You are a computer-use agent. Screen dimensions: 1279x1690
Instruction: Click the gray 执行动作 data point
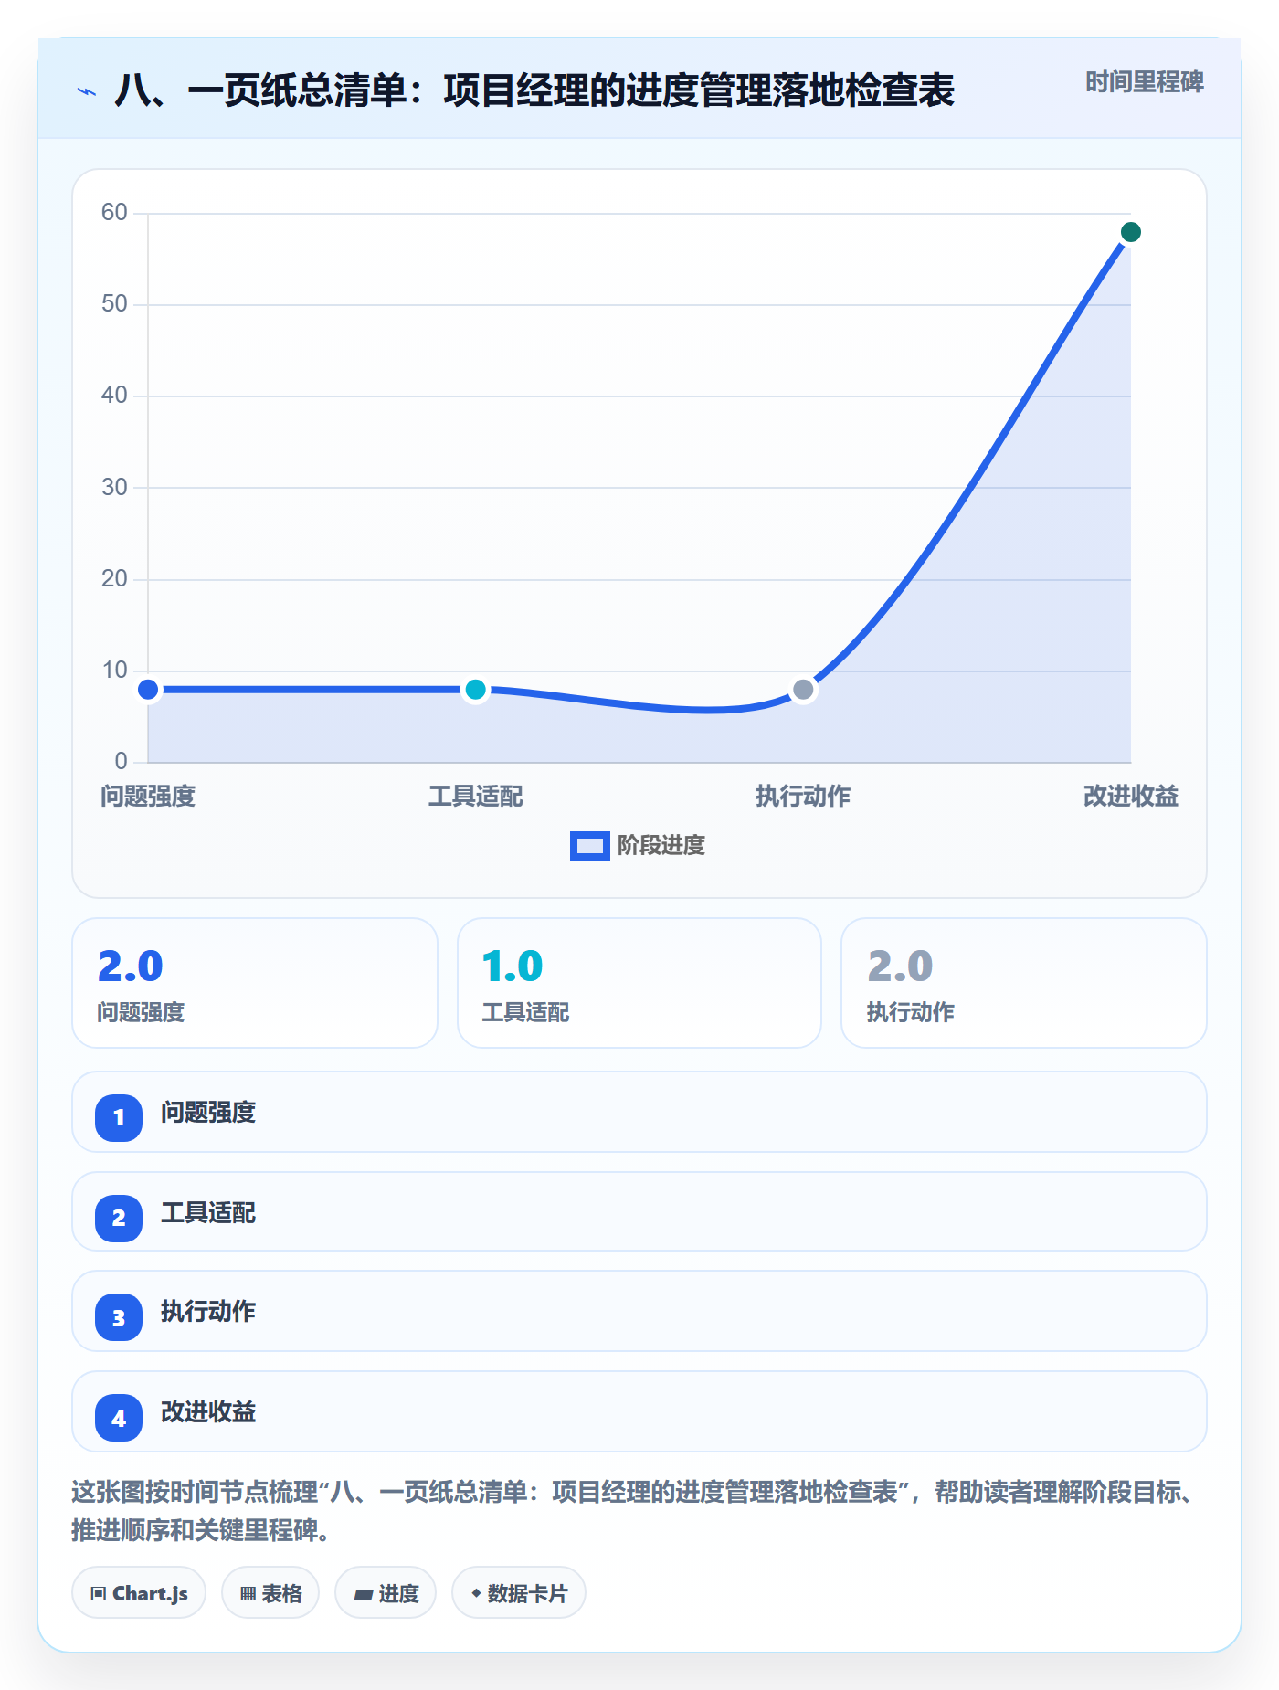803,690
